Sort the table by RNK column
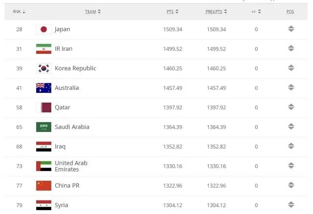 coord(19,11)
